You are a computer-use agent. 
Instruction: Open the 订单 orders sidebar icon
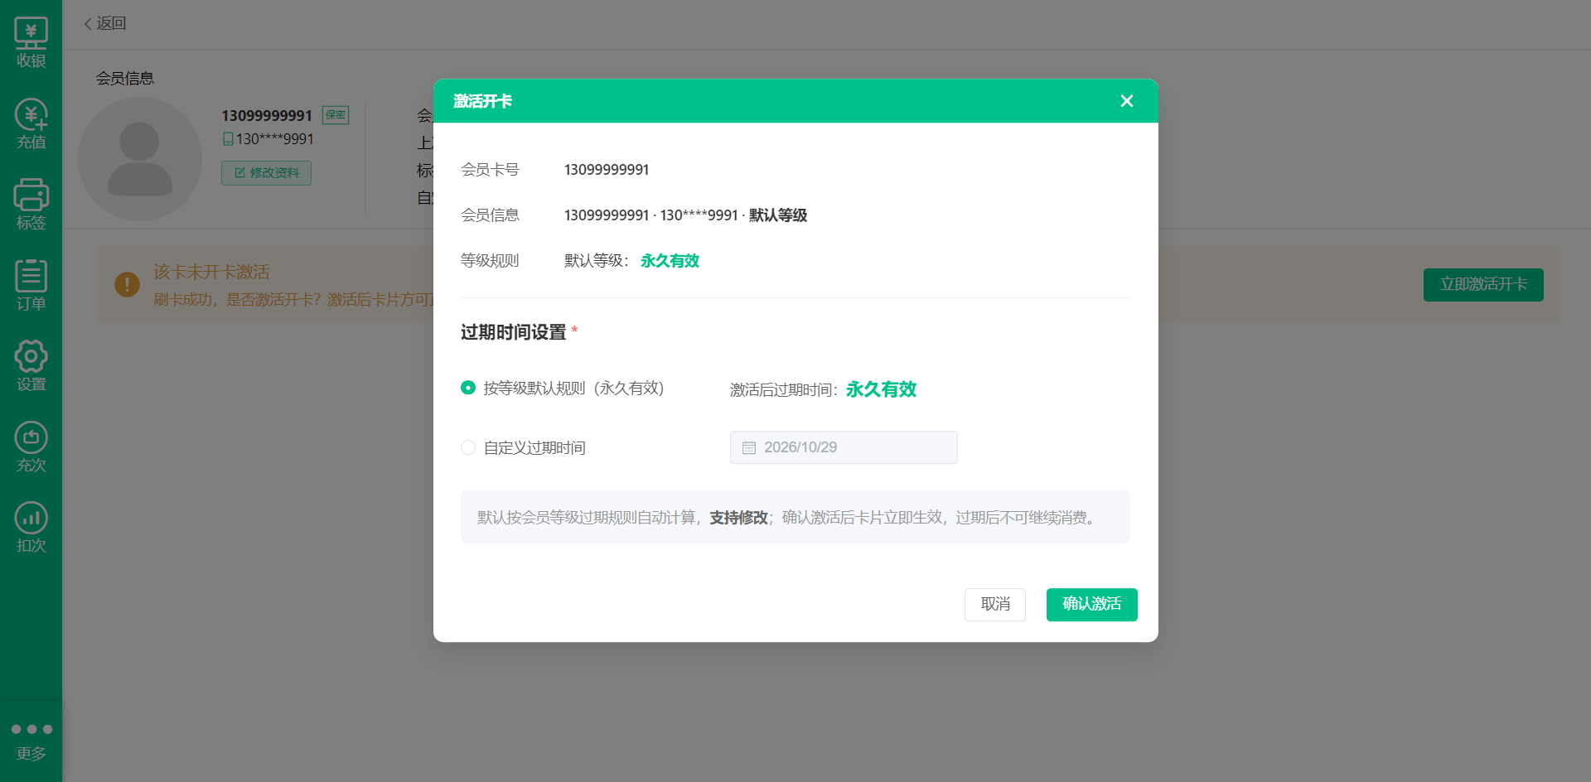pyautogui.click(x=31, y=285)
